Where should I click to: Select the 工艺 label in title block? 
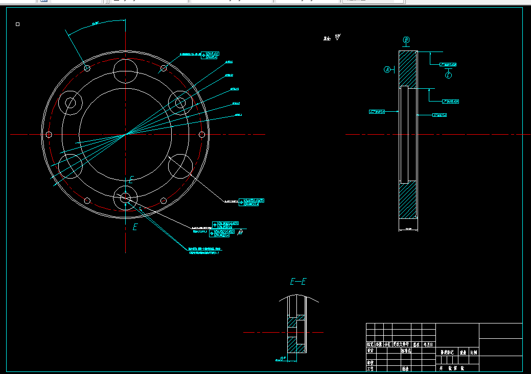[370, 368]
